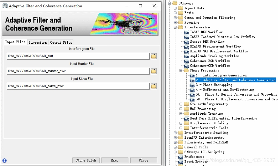This screenshot has height=166, width=278.
Task: Click the Exec button
Action: click(x=115, y=160)
